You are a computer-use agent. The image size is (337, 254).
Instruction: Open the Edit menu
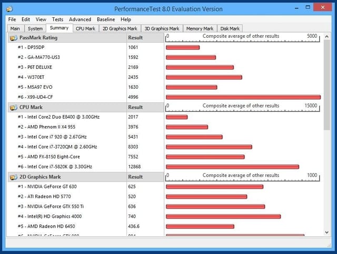pyautogui.click(x=26, y=19)
